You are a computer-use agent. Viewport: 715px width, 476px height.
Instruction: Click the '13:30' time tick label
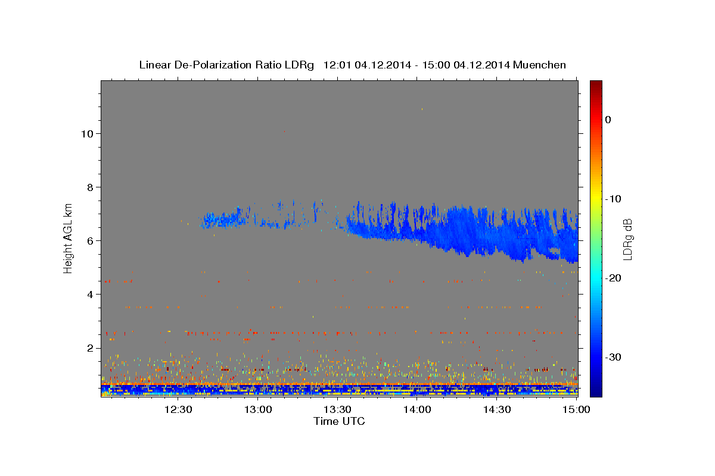click(x=338, y=409)
